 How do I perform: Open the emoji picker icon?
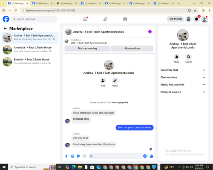coord(145,156)
